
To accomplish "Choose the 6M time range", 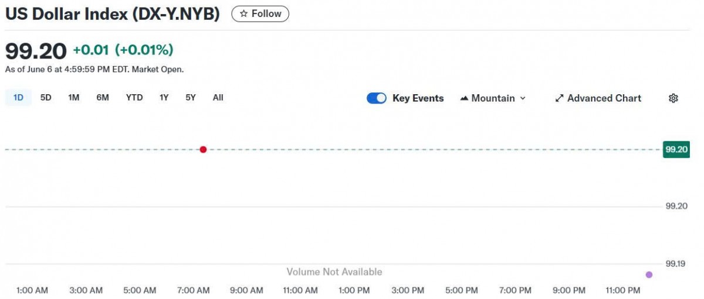I will pyautogui.click(x=103, y=98).
